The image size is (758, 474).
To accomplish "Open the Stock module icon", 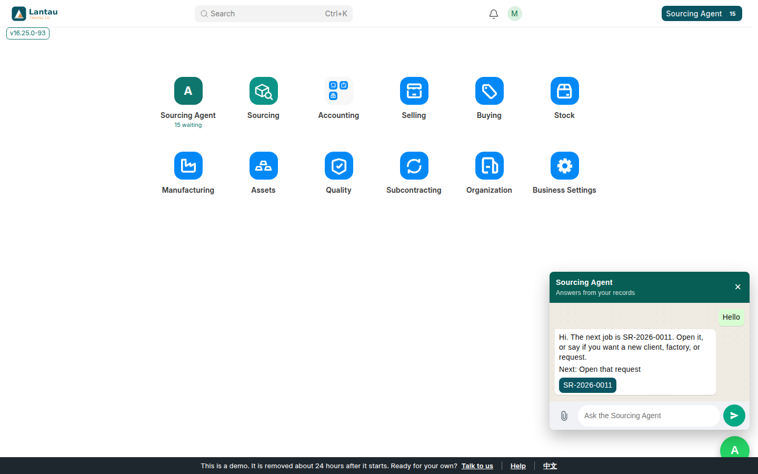I will tap(564, 91).
